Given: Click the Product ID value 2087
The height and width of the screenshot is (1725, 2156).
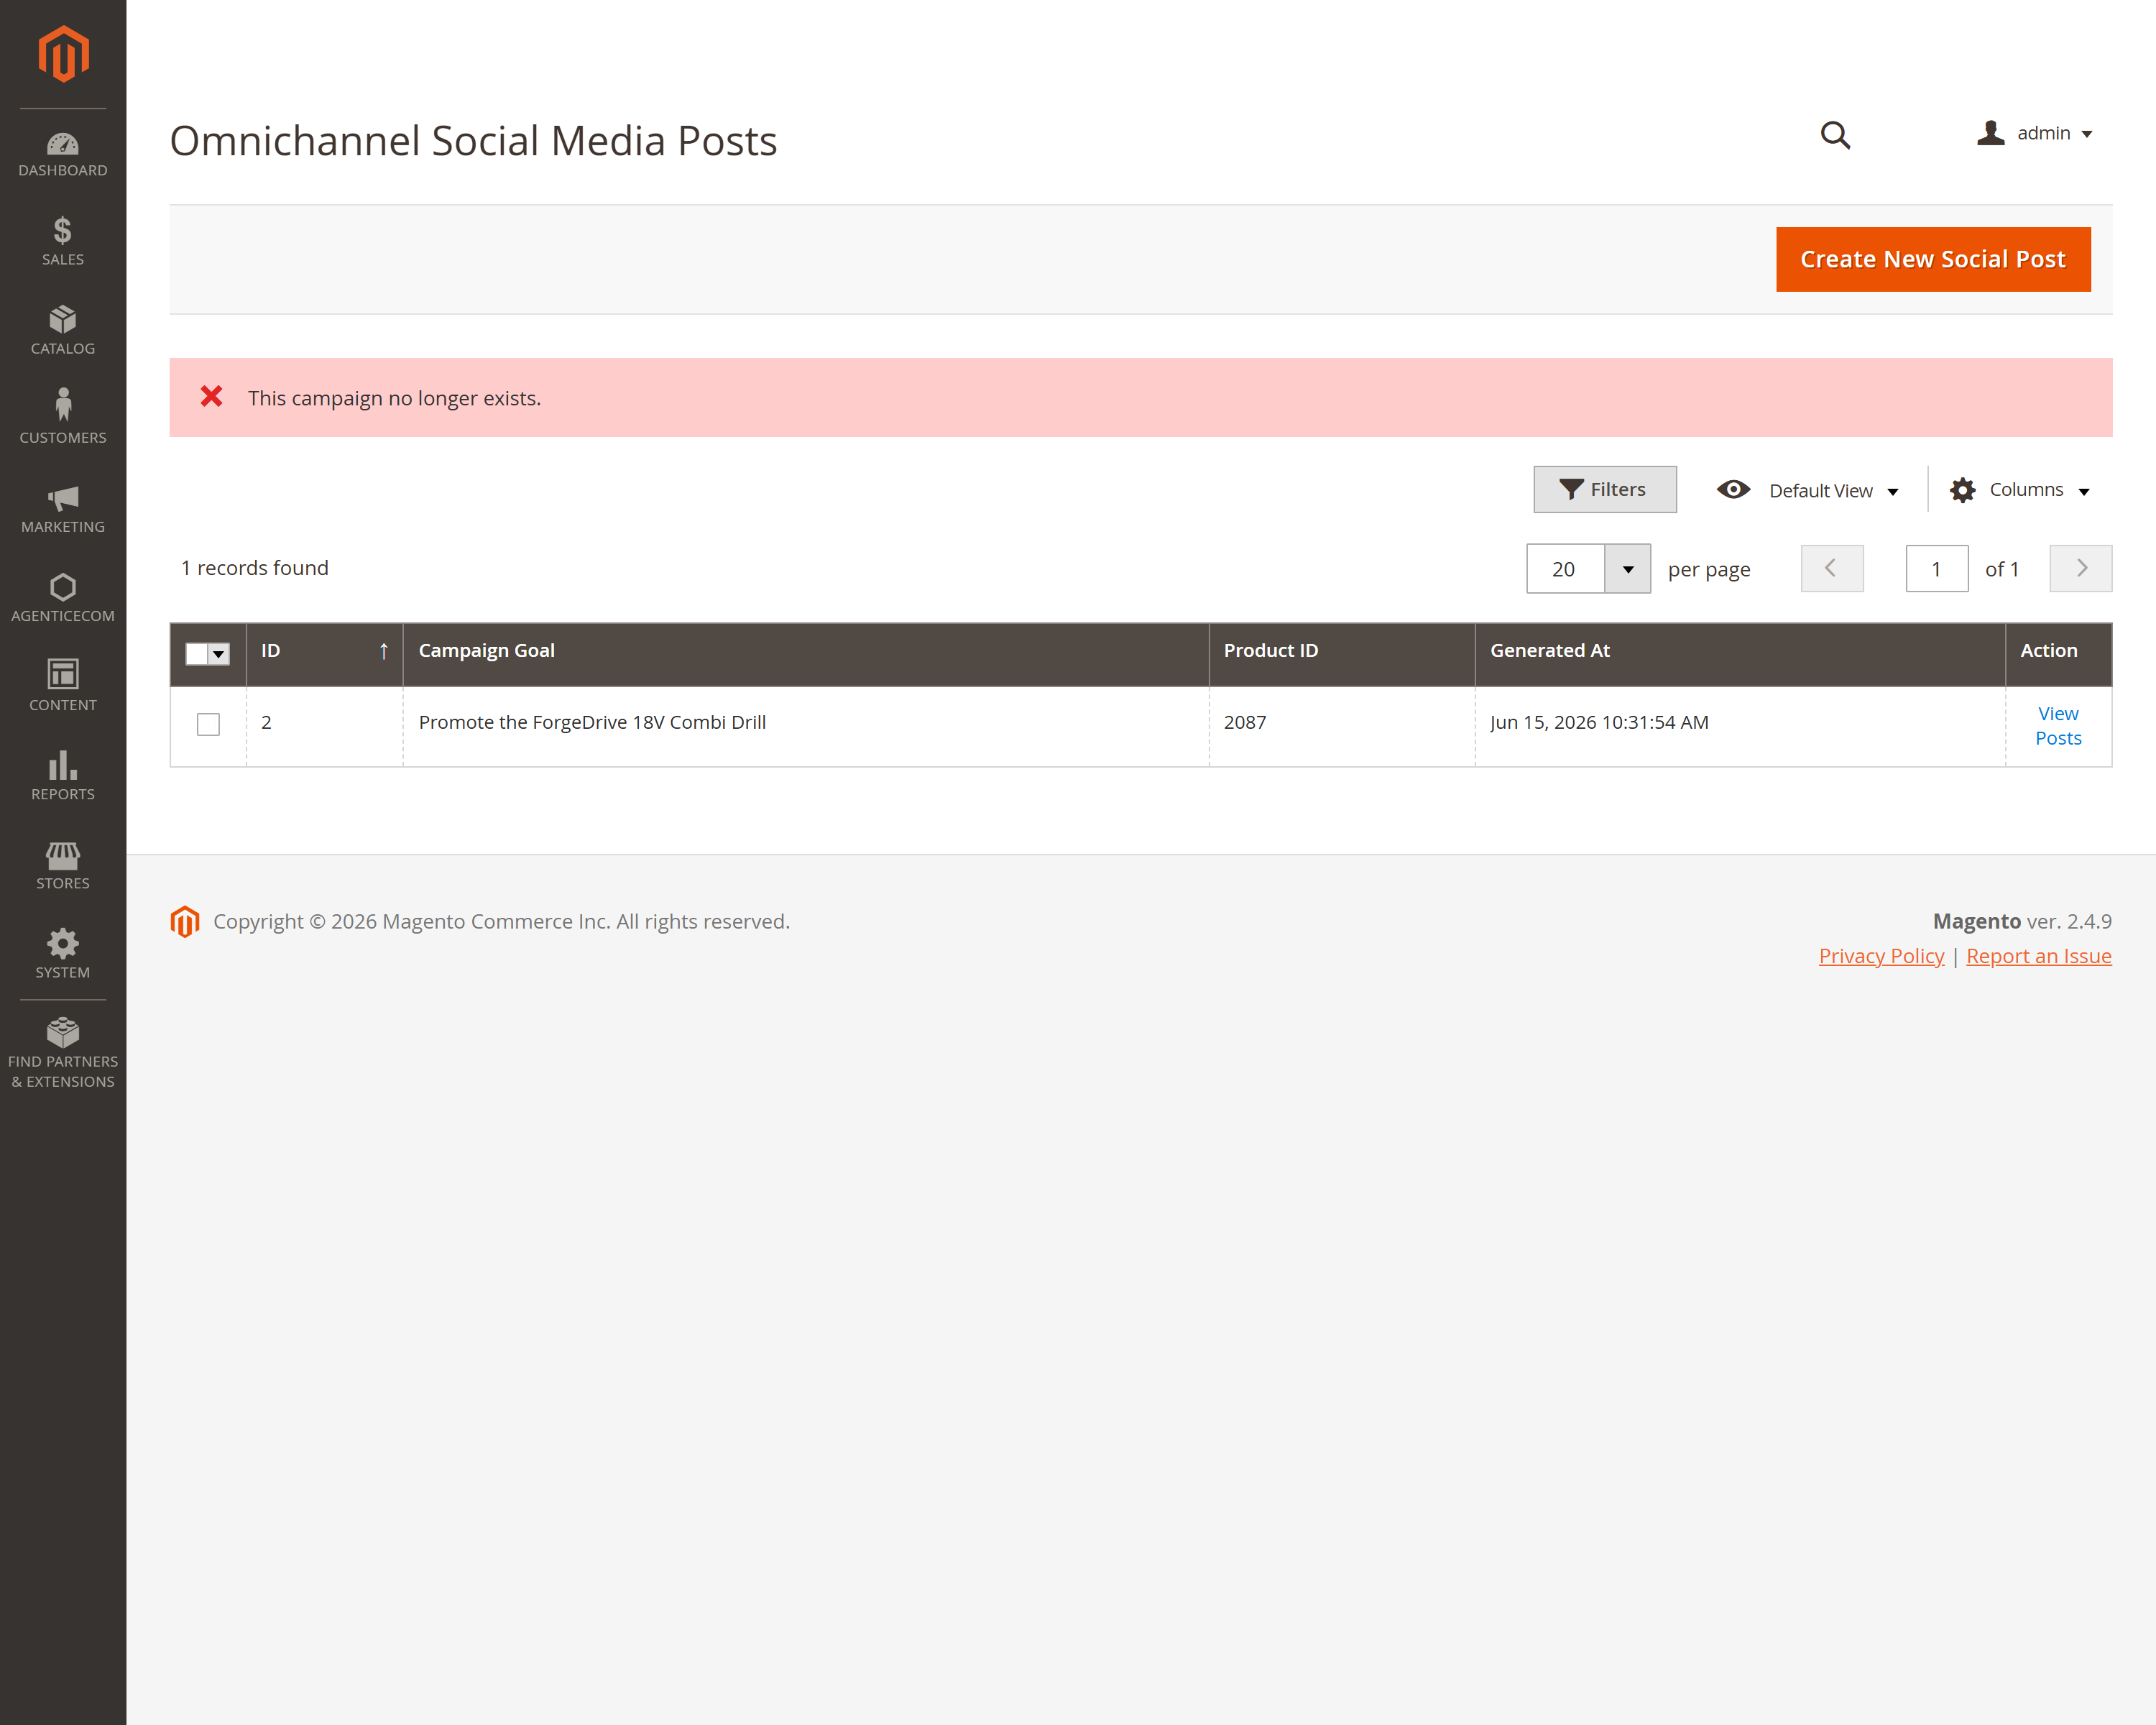Looking at the screenshot, I should click(x=1245, y=722).
